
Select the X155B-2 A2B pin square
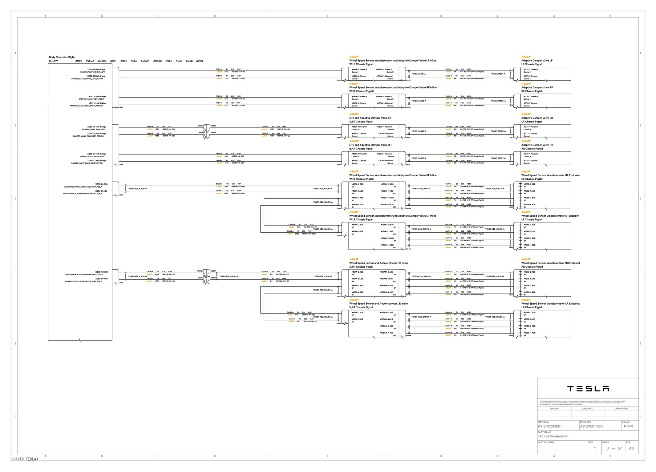pos(520,185)
